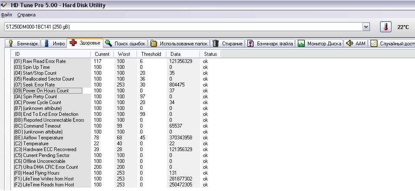Sort by the Data column header
Screen dimensions: 415x191
[x=183, y=54]
